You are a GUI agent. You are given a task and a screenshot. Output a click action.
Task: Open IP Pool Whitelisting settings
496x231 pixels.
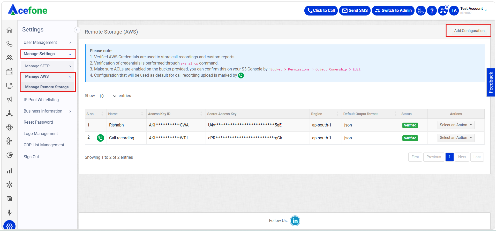pyautogui.click(x=41, y=100)
